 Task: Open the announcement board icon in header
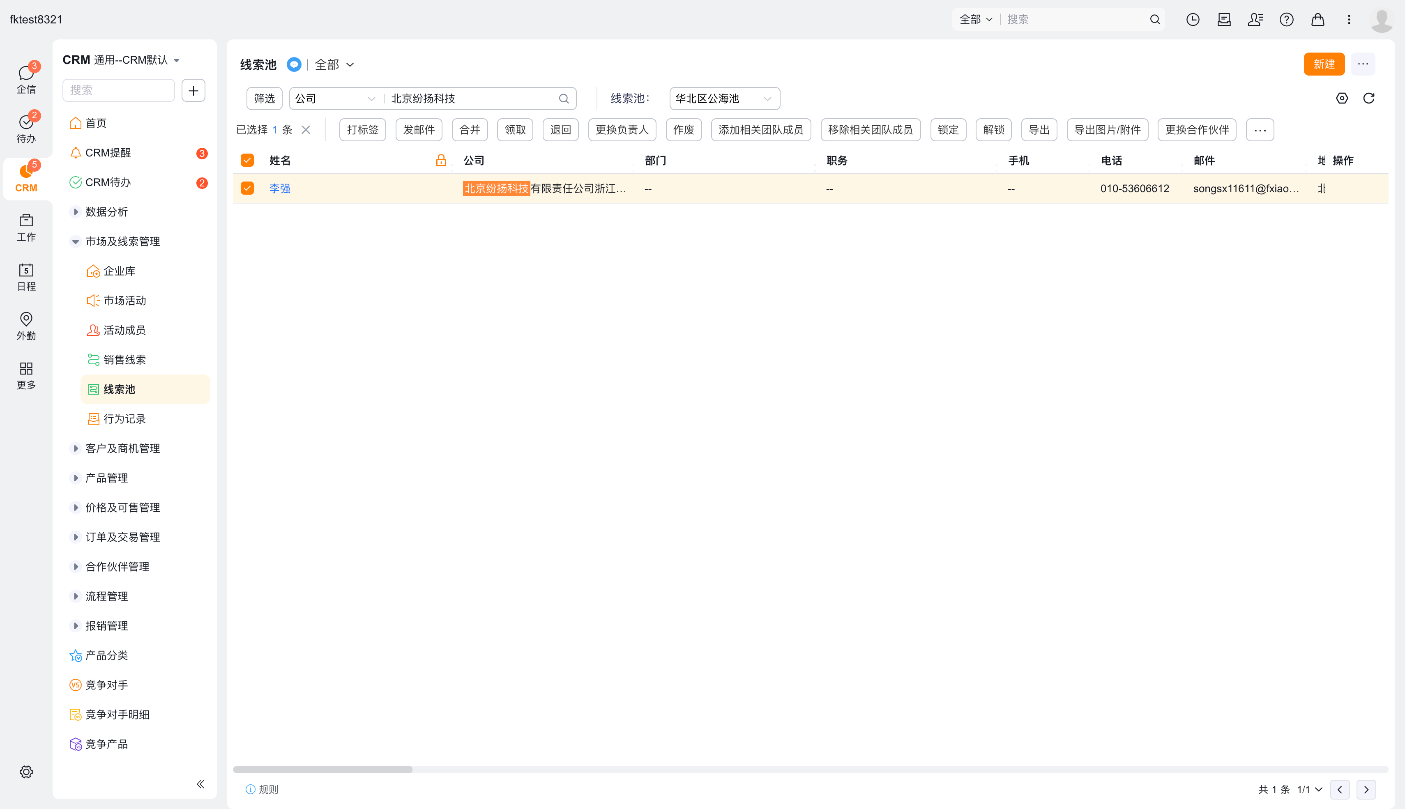[1224, 19]
